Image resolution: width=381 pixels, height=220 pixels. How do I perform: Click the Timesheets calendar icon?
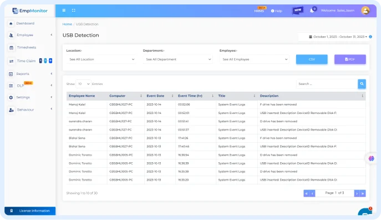(11, 48)
